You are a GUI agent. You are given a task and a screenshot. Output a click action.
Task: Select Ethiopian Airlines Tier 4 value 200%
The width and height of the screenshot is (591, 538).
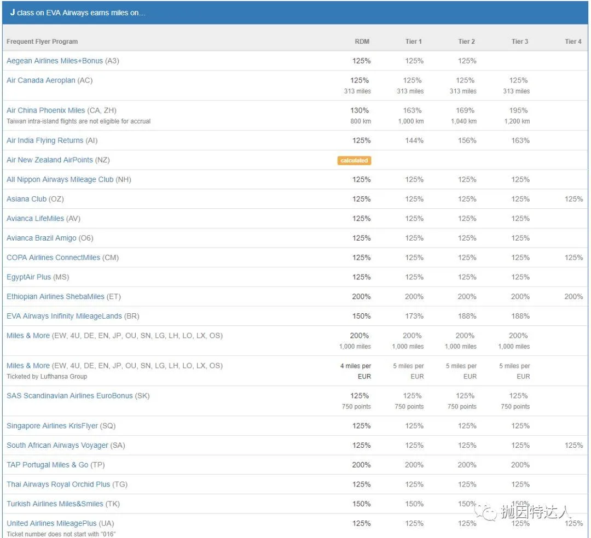(573, 297)
